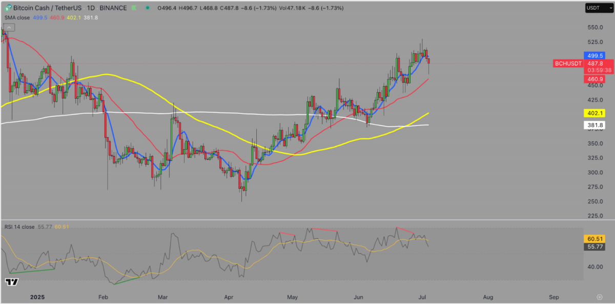Click the blue 499.5 price axis tag
This screenshot has height=304, width=615.
(594, 55)
